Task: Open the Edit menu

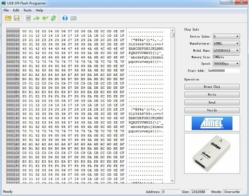Action: [16, 10]
